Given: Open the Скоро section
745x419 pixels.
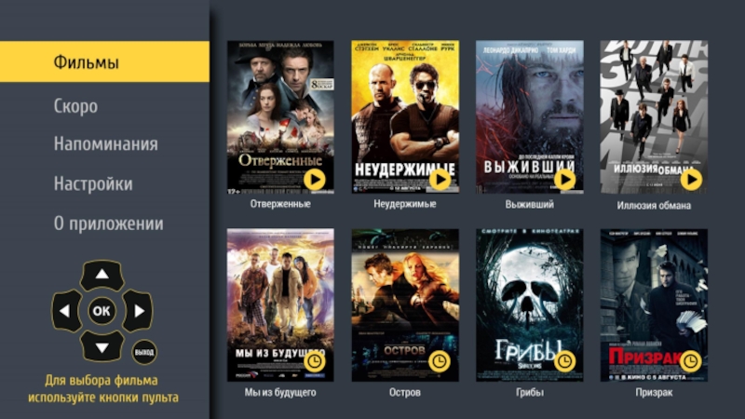Looking at the screenshot, I should pos(75,106).
